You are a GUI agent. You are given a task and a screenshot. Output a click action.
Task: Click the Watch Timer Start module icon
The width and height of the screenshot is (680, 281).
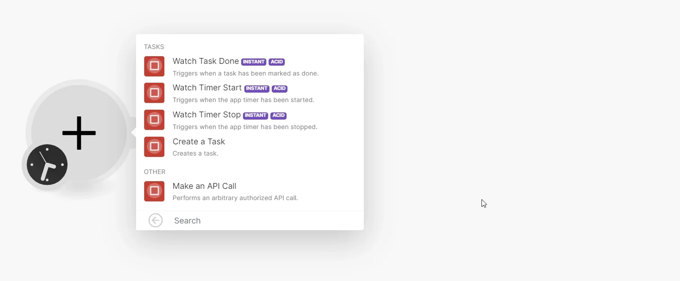tap(154, 93)
